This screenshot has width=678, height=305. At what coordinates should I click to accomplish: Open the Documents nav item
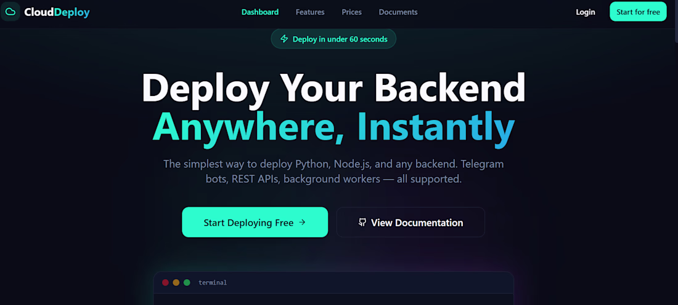398,12
